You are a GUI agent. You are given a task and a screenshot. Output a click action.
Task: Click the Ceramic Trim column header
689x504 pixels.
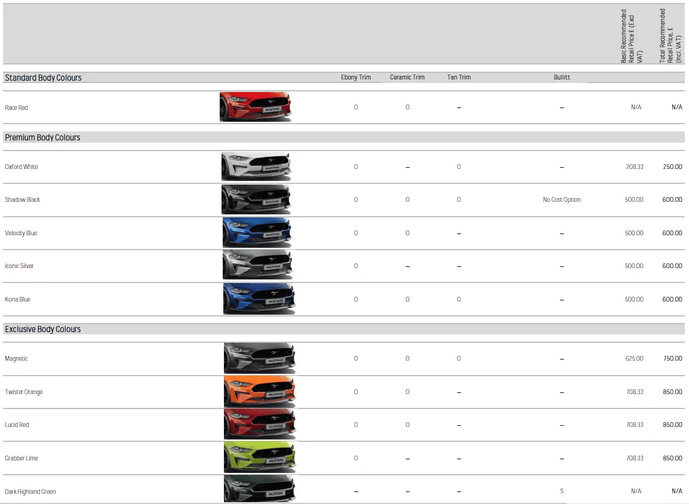point(407,78)
